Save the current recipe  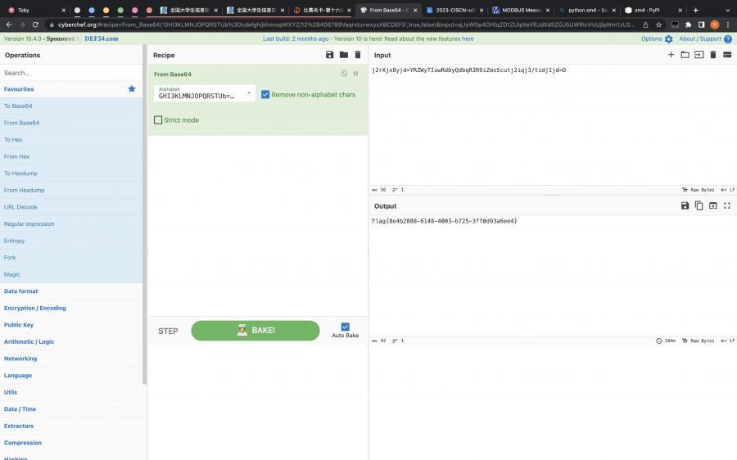click(329, 55)
